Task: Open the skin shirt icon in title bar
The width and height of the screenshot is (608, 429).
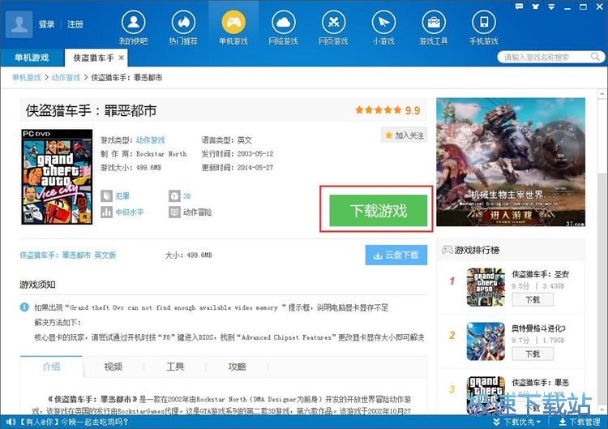Action: 536,6
